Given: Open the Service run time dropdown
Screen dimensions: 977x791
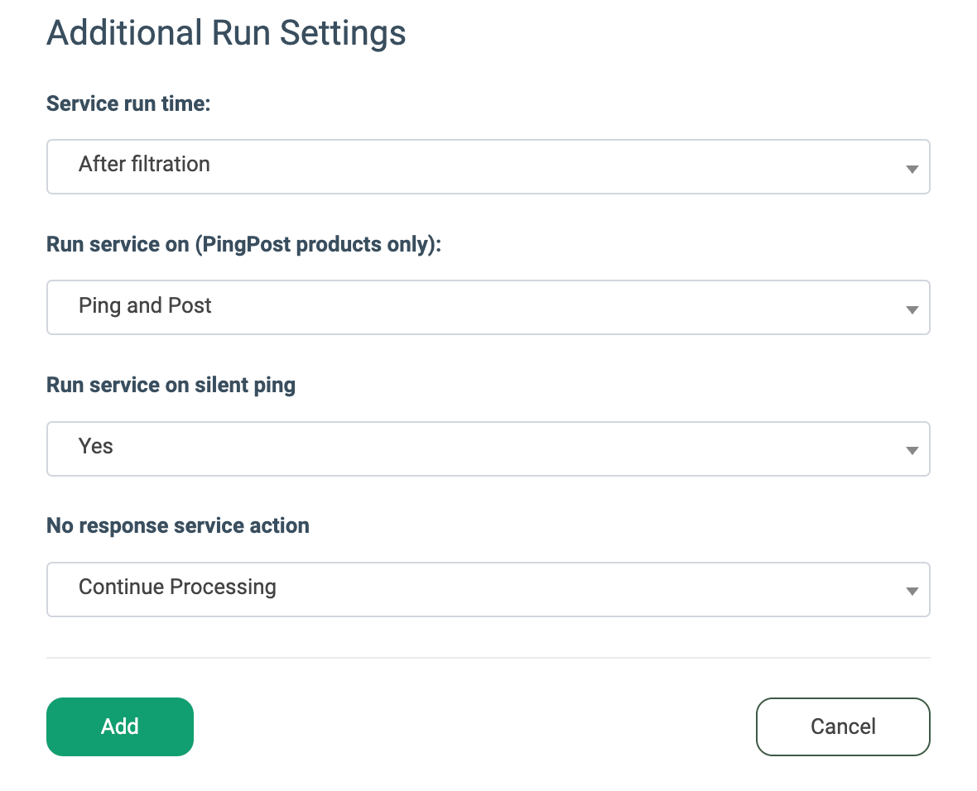Looking at the screenshot, I should 488,166.
